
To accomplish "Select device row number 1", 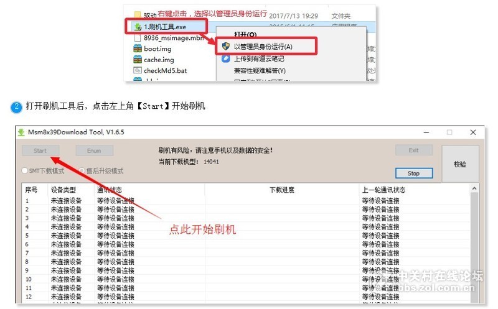I will click(27, 201).
